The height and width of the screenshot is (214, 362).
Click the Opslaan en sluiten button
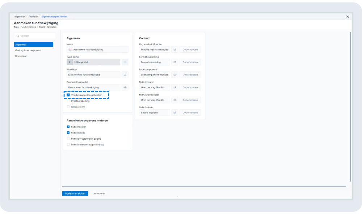(x=75, y=193)
